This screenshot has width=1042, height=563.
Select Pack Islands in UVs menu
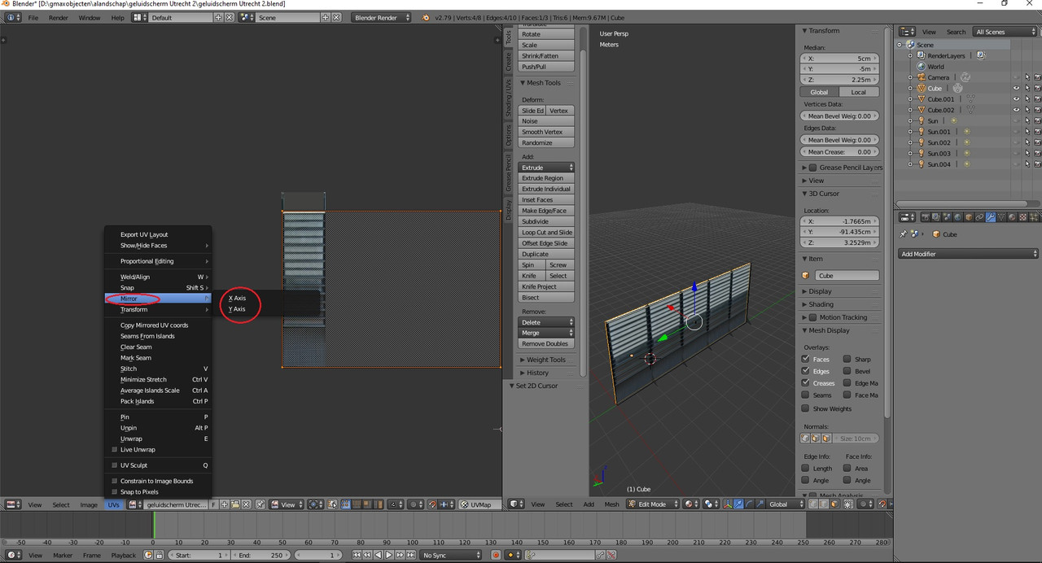coord(138,401)
